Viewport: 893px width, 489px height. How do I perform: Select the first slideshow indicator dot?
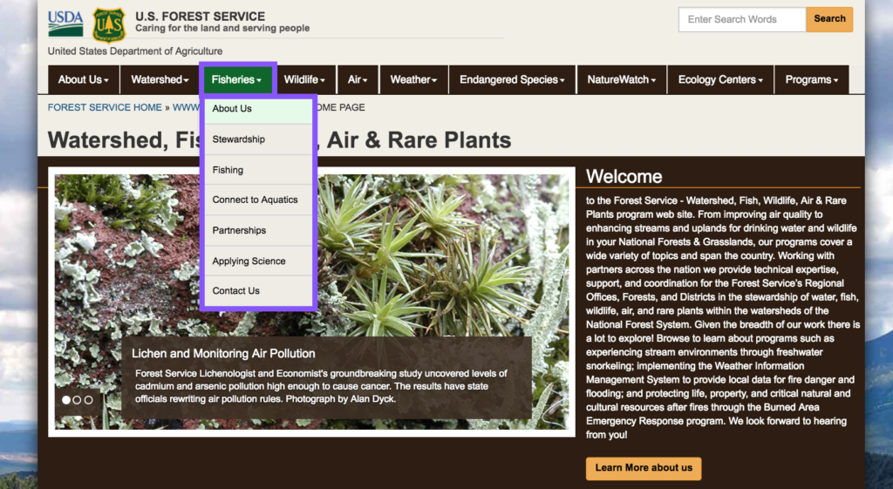[x=66, y=400]
